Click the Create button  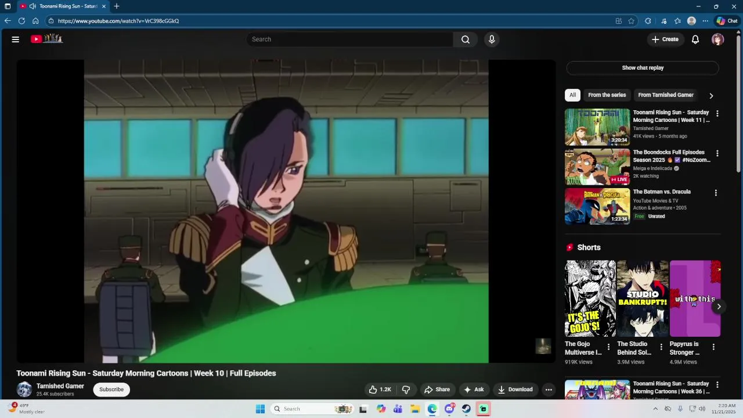pyautogui.click(x=665, y=39)
